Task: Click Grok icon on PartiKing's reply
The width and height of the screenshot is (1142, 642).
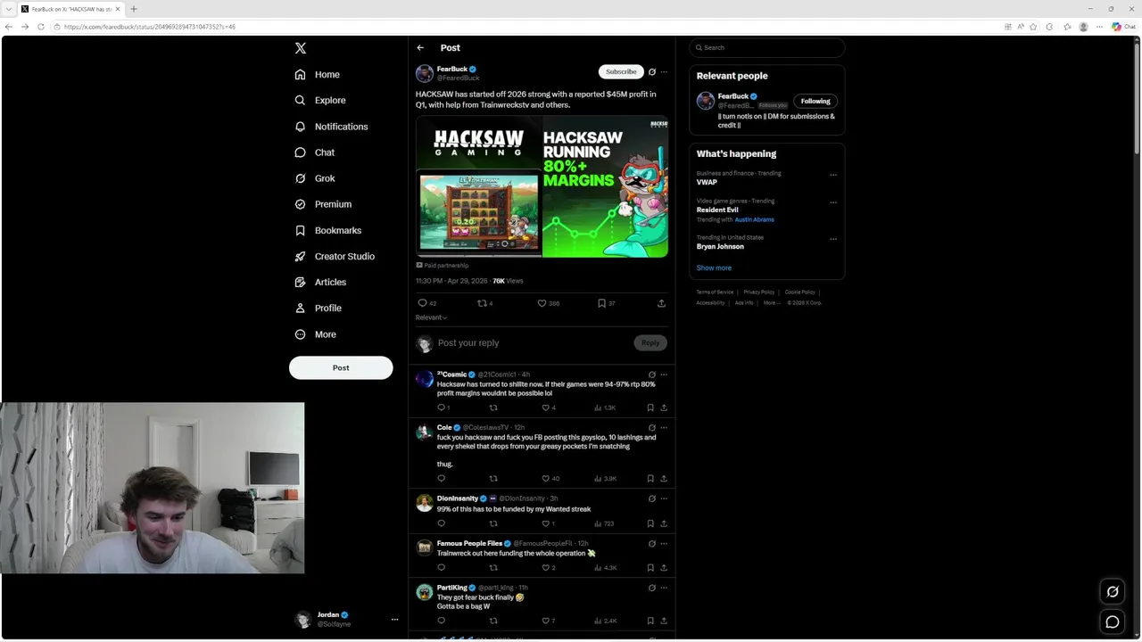Action: pos(652,588)
